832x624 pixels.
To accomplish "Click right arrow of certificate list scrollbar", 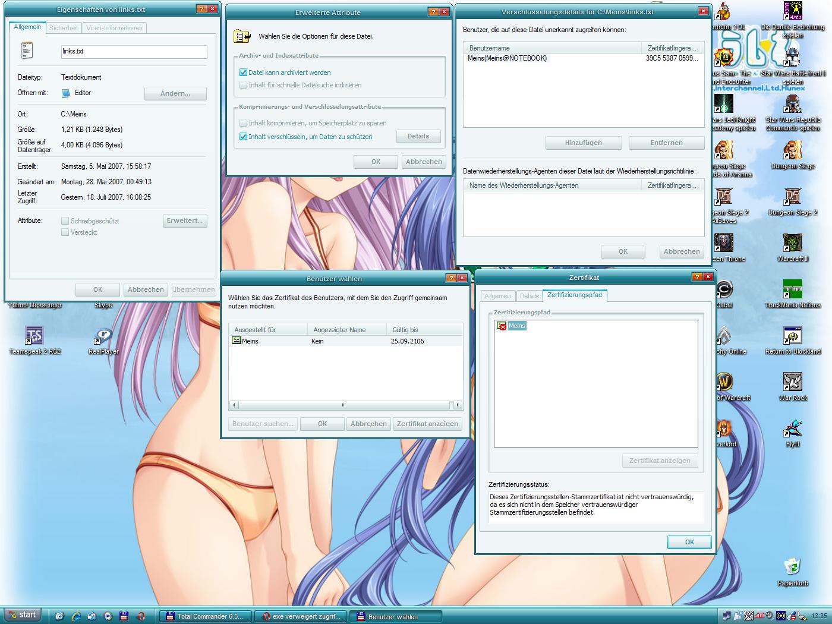I will click(457, 405).
